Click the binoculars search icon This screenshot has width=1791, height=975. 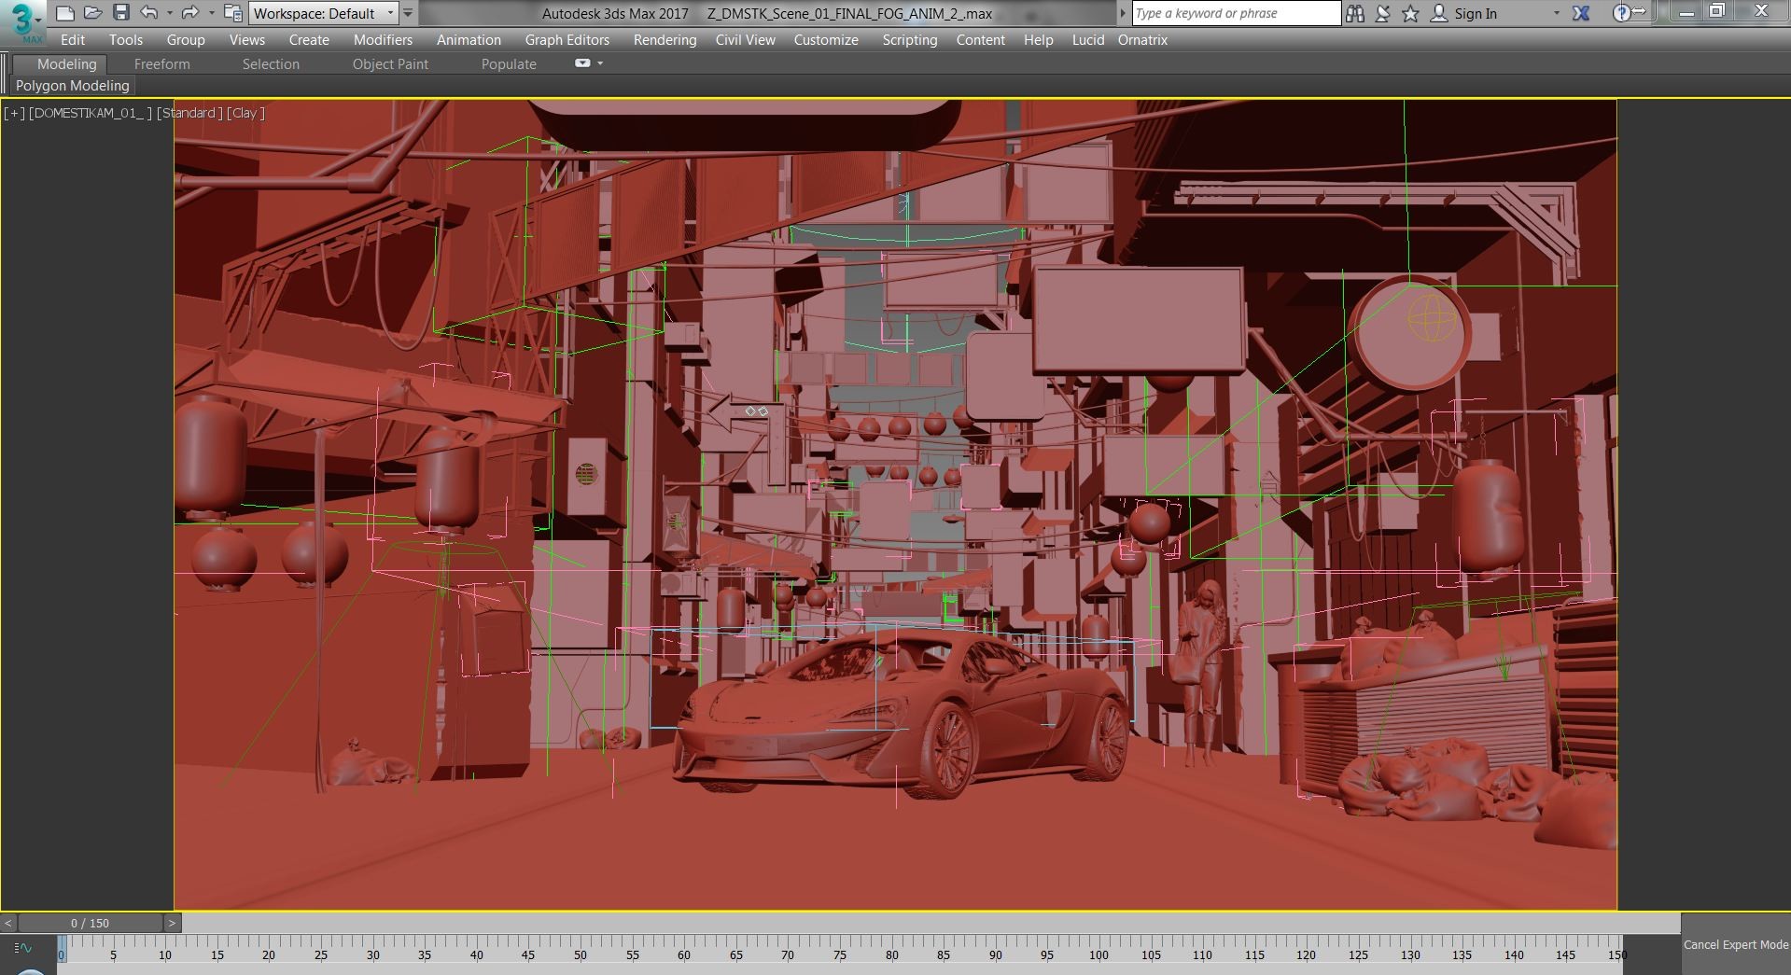pyautogui.click(x=1355, y=13)
